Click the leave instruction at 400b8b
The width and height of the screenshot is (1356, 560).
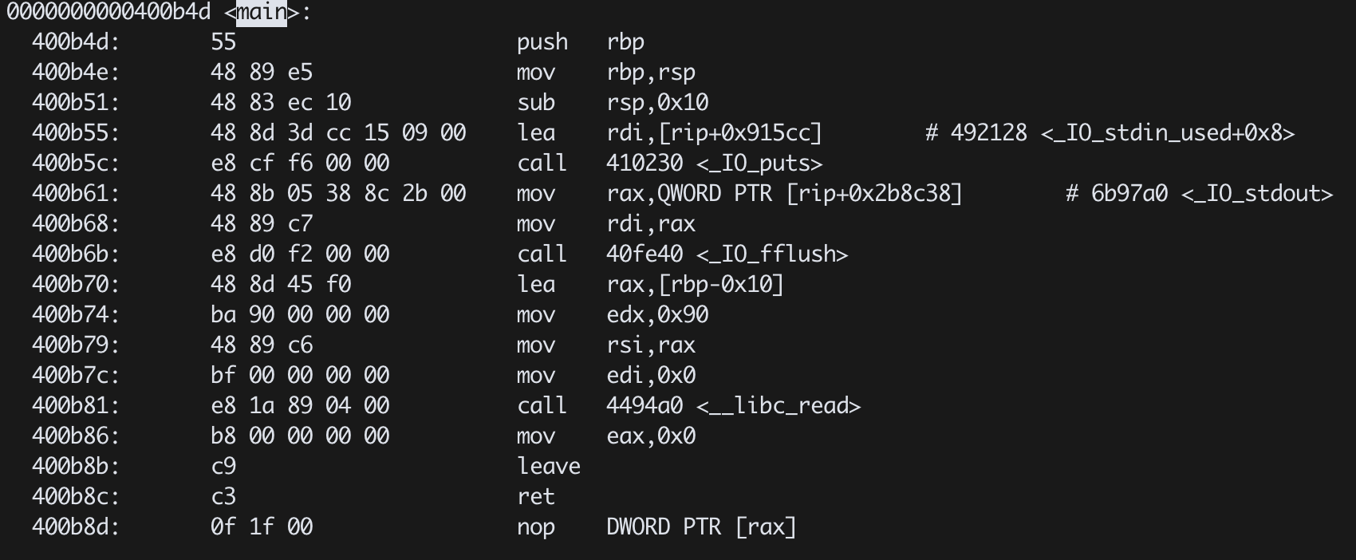[549, 467]
